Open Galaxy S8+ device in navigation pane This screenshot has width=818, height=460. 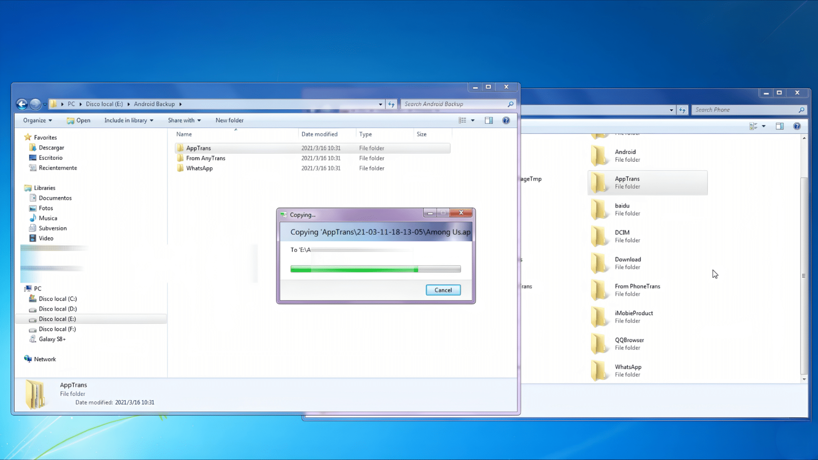coord(52,339)
